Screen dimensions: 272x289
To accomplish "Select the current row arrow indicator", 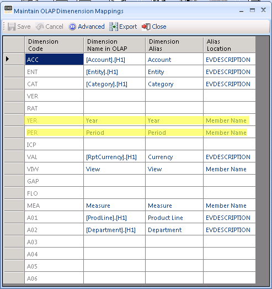I will click(x=7, y=59).
